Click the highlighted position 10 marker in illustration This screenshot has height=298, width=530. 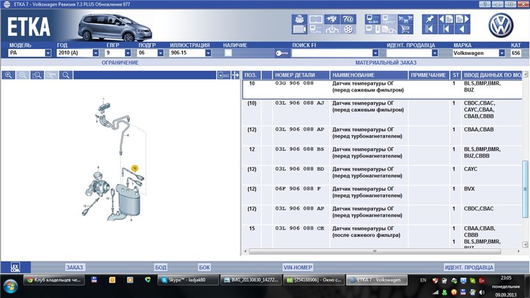(x=134, y=168)
